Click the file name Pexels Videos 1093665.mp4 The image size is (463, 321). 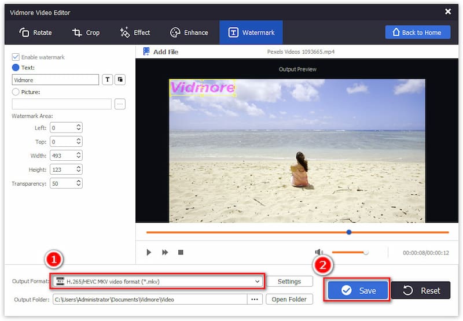(x=301, y=51)
